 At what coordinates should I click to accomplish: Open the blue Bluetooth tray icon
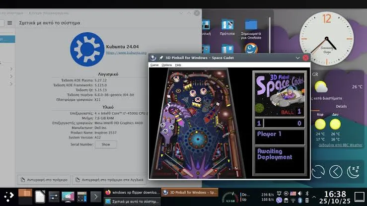click(x=300, y=201)
